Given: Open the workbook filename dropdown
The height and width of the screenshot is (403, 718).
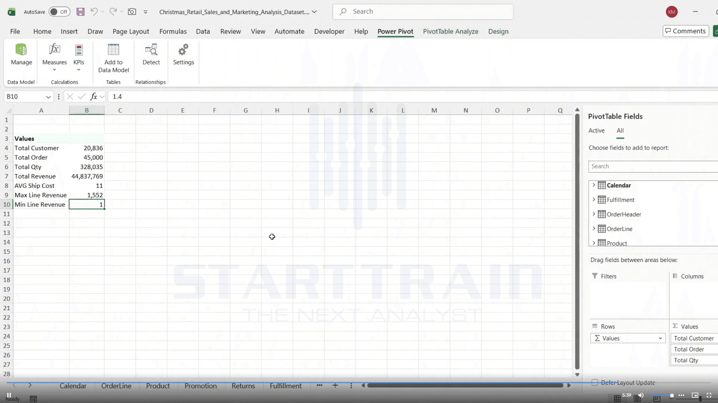Looking at the screenshot, I should [314, 12].
